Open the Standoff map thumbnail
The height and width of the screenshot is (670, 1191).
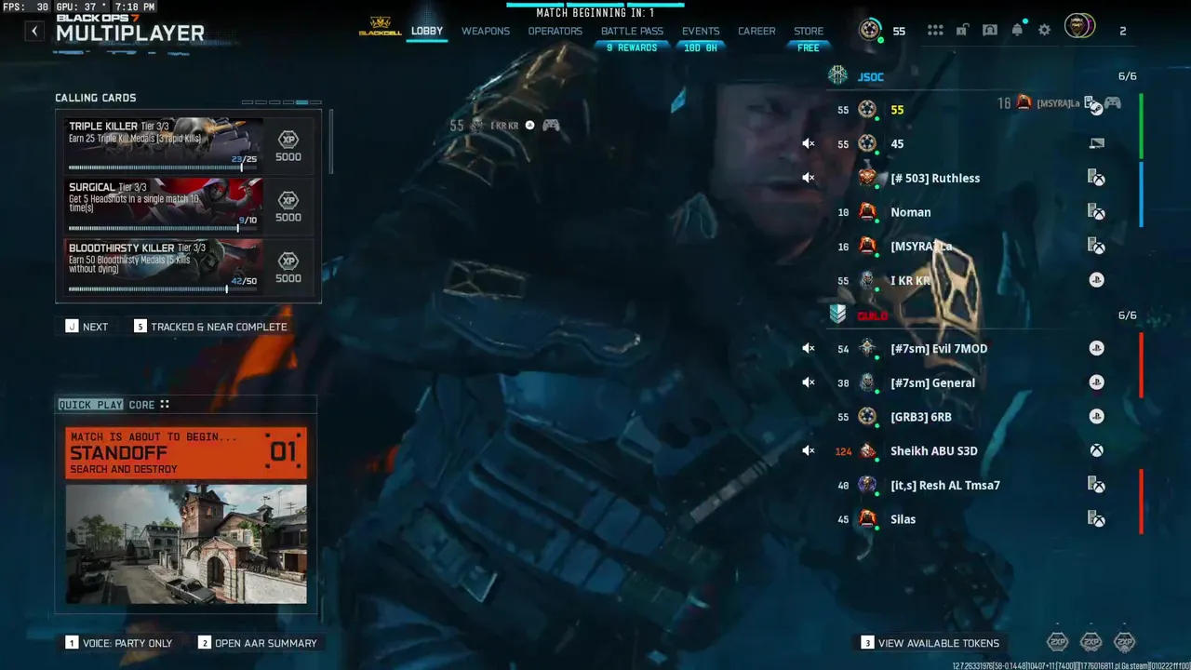point(186,543)
